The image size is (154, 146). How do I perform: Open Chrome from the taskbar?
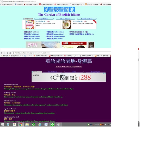click(x=21, y=124)
